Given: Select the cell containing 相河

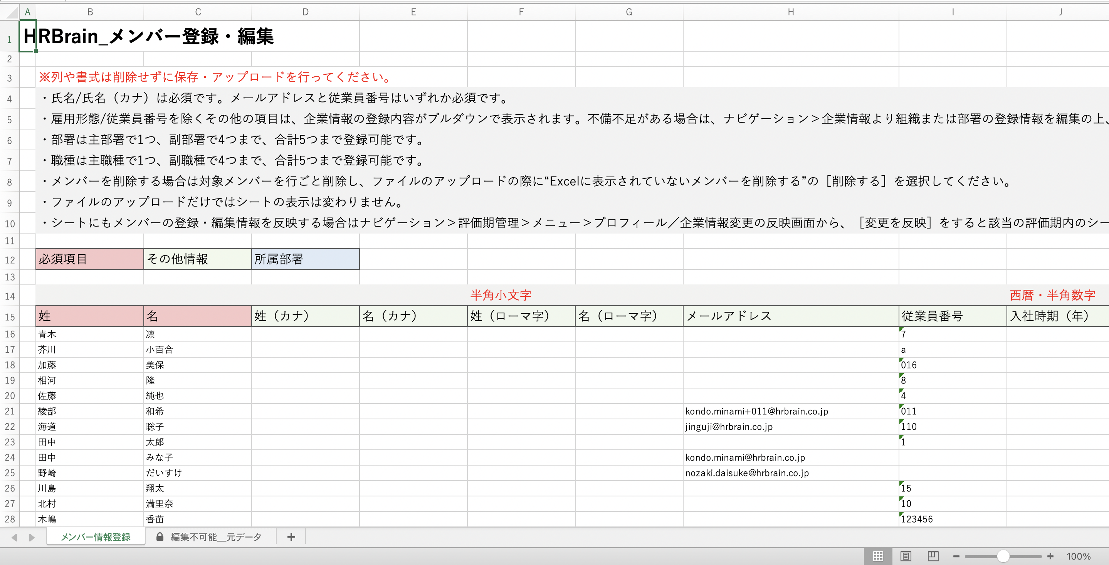Looking at the screenshot, I should click(x=90, y=380).
